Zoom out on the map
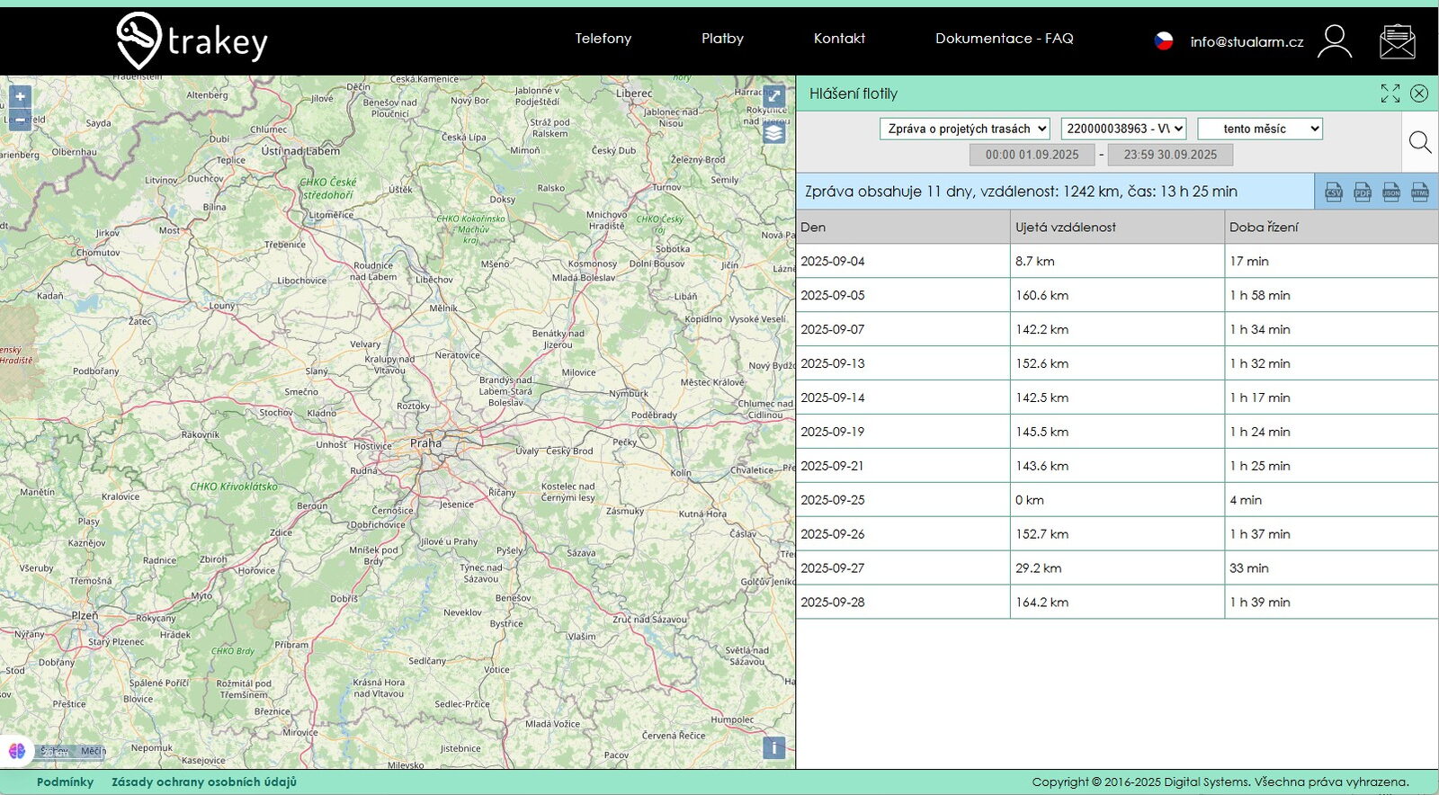This screenshot has width=1439, height=795. click(20, 120)
